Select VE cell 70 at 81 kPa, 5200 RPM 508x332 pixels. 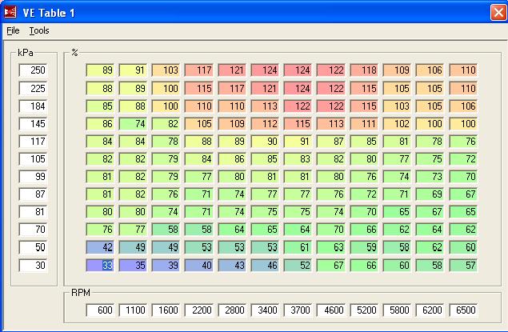tap(364, 212)
